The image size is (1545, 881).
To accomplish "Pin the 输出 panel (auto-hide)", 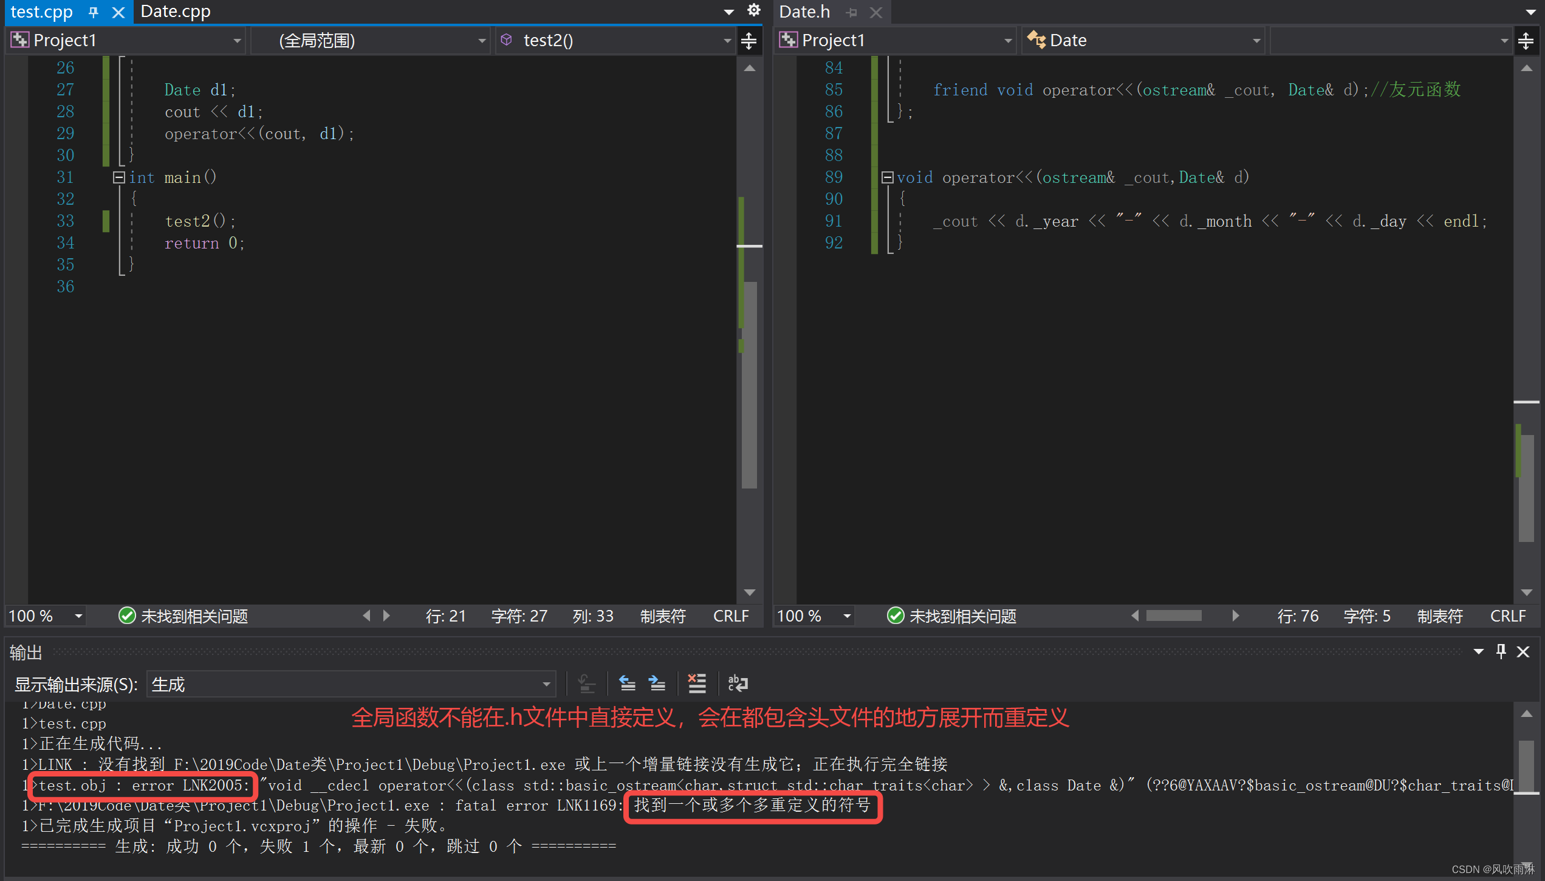I will pyautogui.click(x=1501, y=652).
